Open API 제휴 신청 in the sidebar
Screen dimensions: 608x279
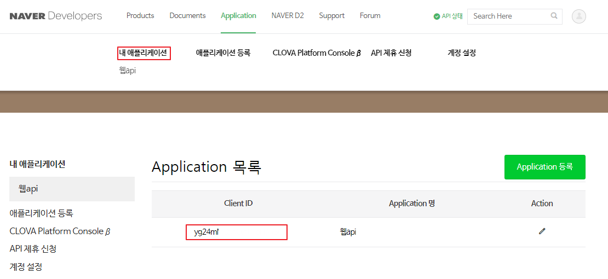[33, 249]
